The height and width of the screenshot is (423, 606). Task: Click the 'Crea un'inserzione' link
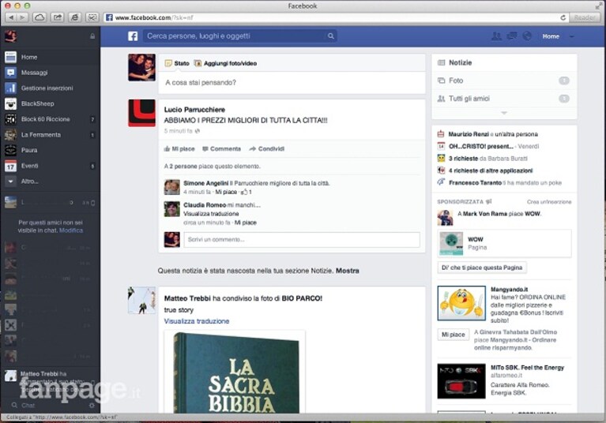(x=549, y=202)
